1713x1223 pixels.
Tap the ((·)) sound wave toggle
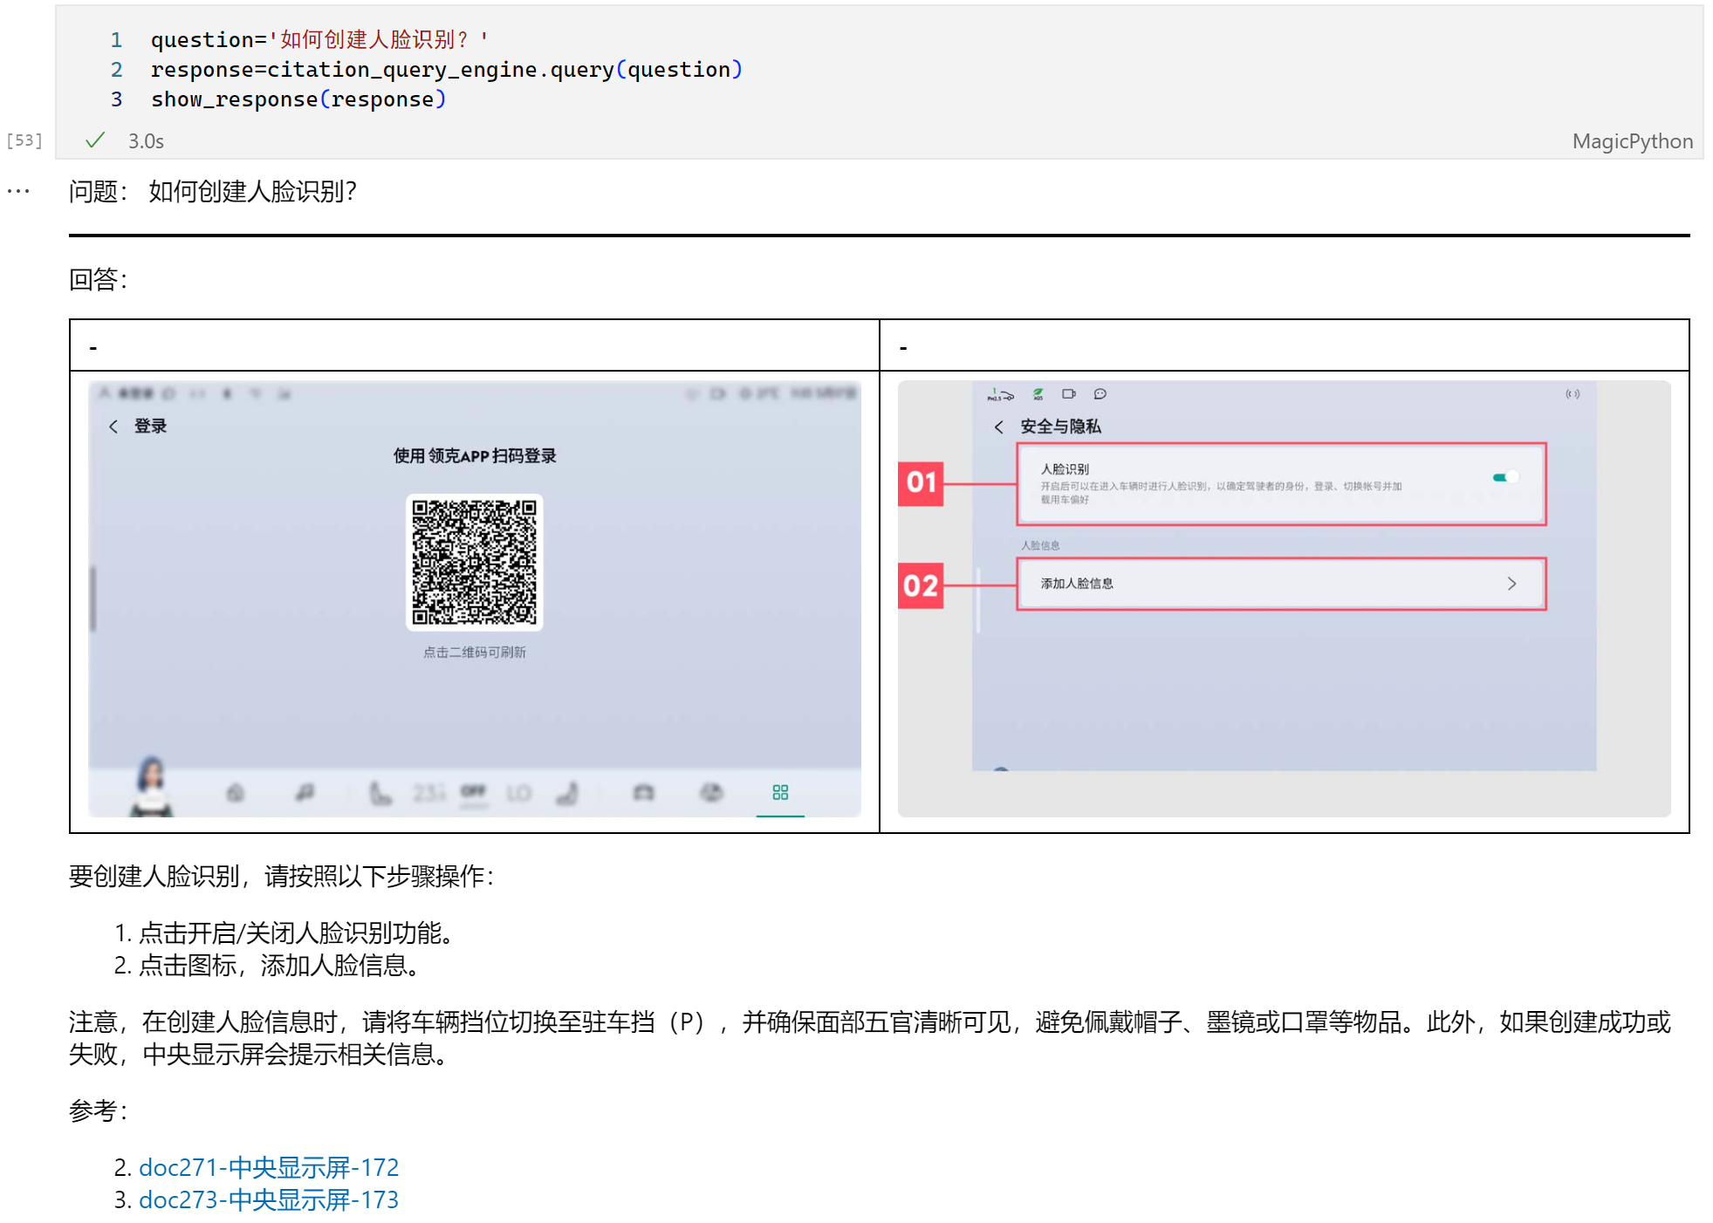coord(1572,394)
